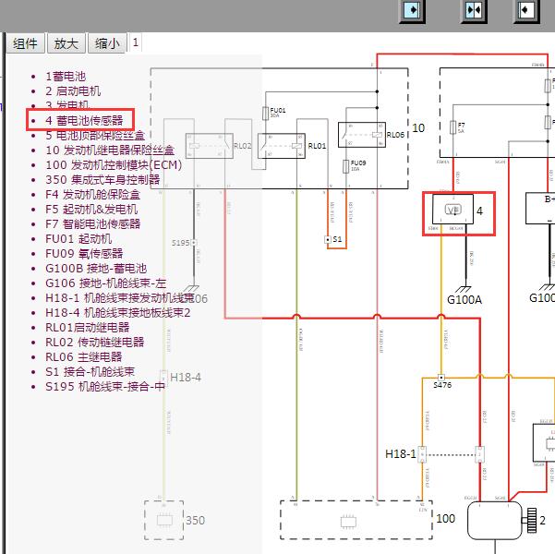Select 'RL06 主继电器' entry
The image size is (555, 554).
pos(83,357)
